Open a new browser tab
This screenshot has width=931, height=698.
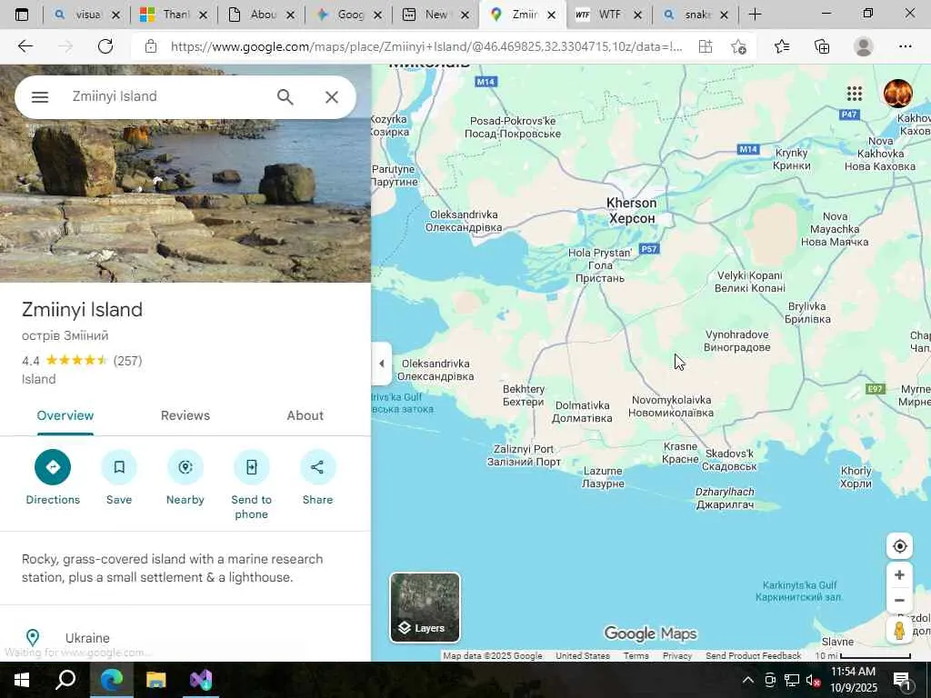(x=755, y=15)
